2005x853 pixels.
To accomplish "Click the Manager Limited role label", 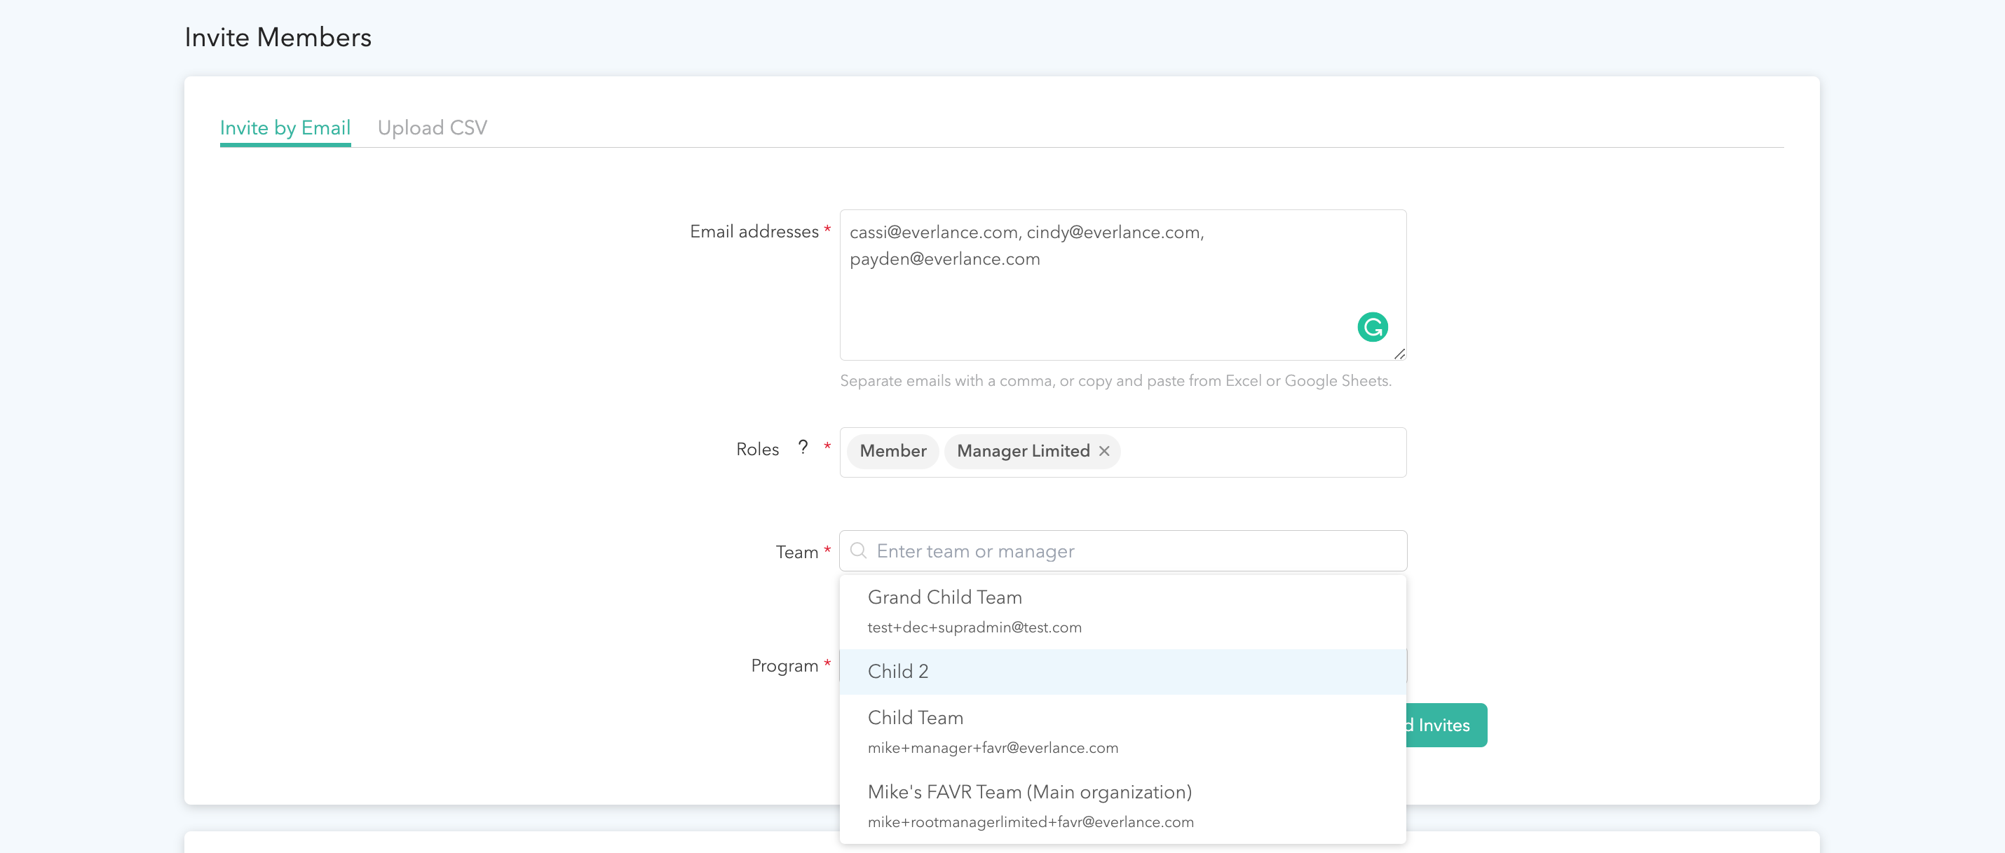I will click(1022, 451).
